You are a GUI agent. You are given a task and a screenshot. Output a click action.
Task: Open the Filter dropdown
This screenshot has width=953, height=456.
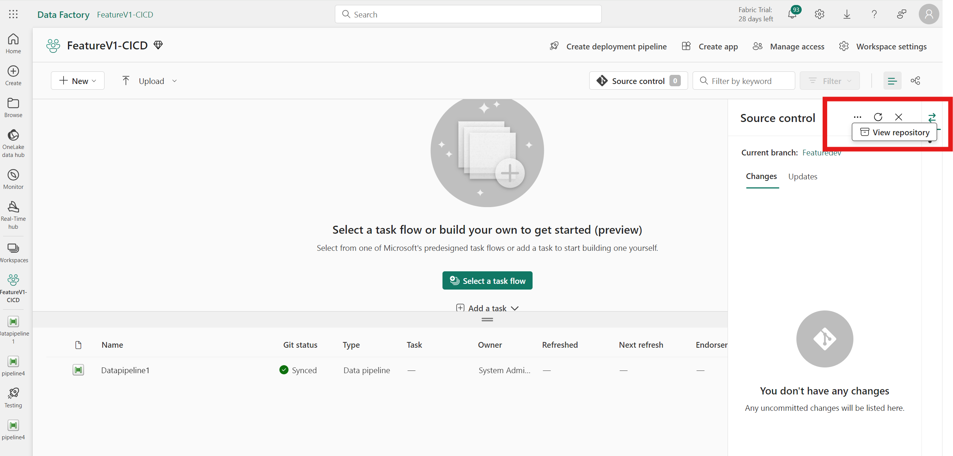[829, 81]
